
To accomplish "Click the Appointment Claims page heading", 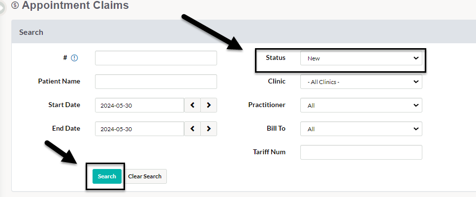I will pos(75,5).
